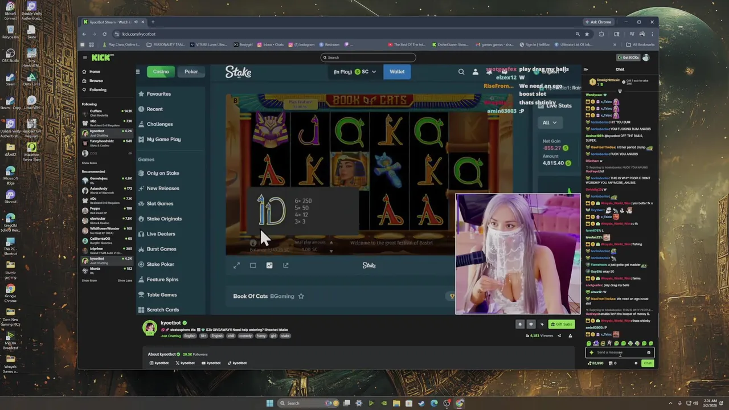Reload the page in Chrome

[x=104, y=34]
